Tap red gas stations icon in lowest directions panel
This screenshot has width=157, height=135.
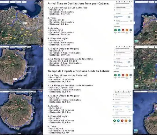[x=122, y=121]
